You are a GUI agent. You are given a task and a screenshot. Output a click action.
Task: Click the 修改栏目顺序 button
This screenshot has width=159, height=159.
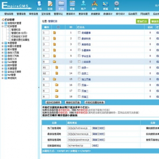[53, 102]
